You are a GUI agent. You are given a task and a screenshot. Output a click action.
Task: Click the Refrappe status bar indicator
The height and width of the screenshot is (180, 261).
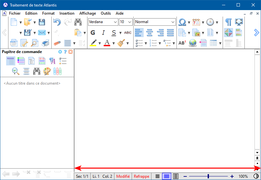[x=141, y=176]
